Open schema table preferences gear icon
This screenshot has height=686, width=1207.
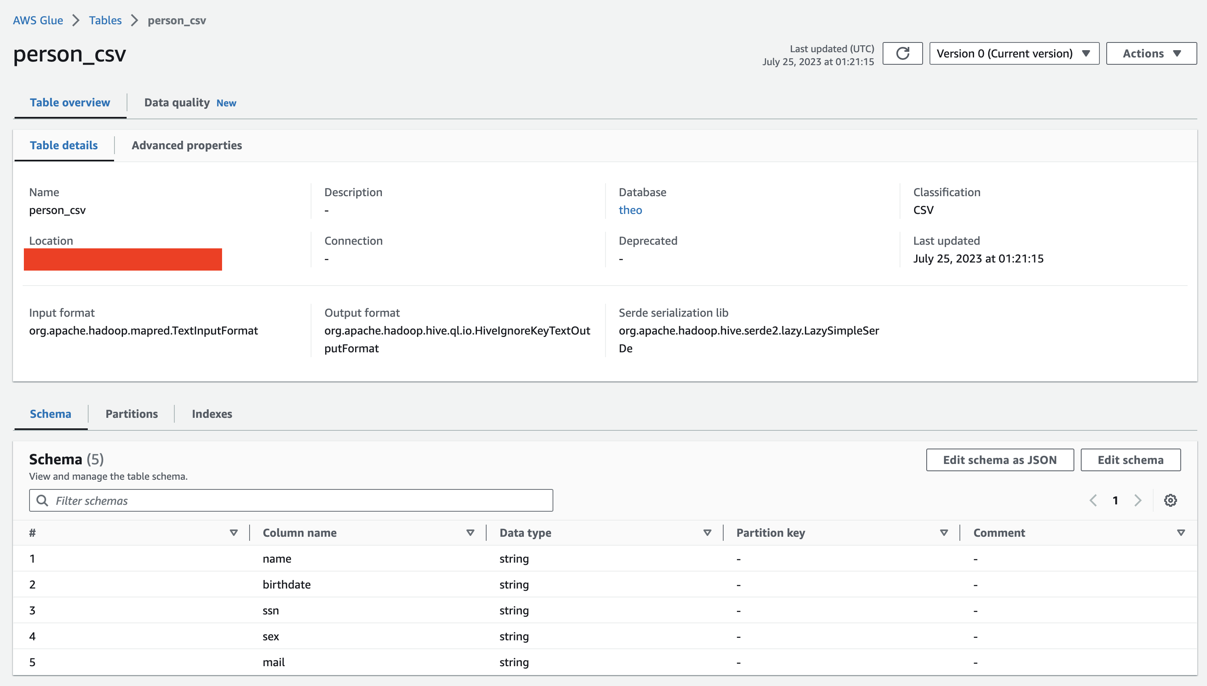coord(1170,500)
